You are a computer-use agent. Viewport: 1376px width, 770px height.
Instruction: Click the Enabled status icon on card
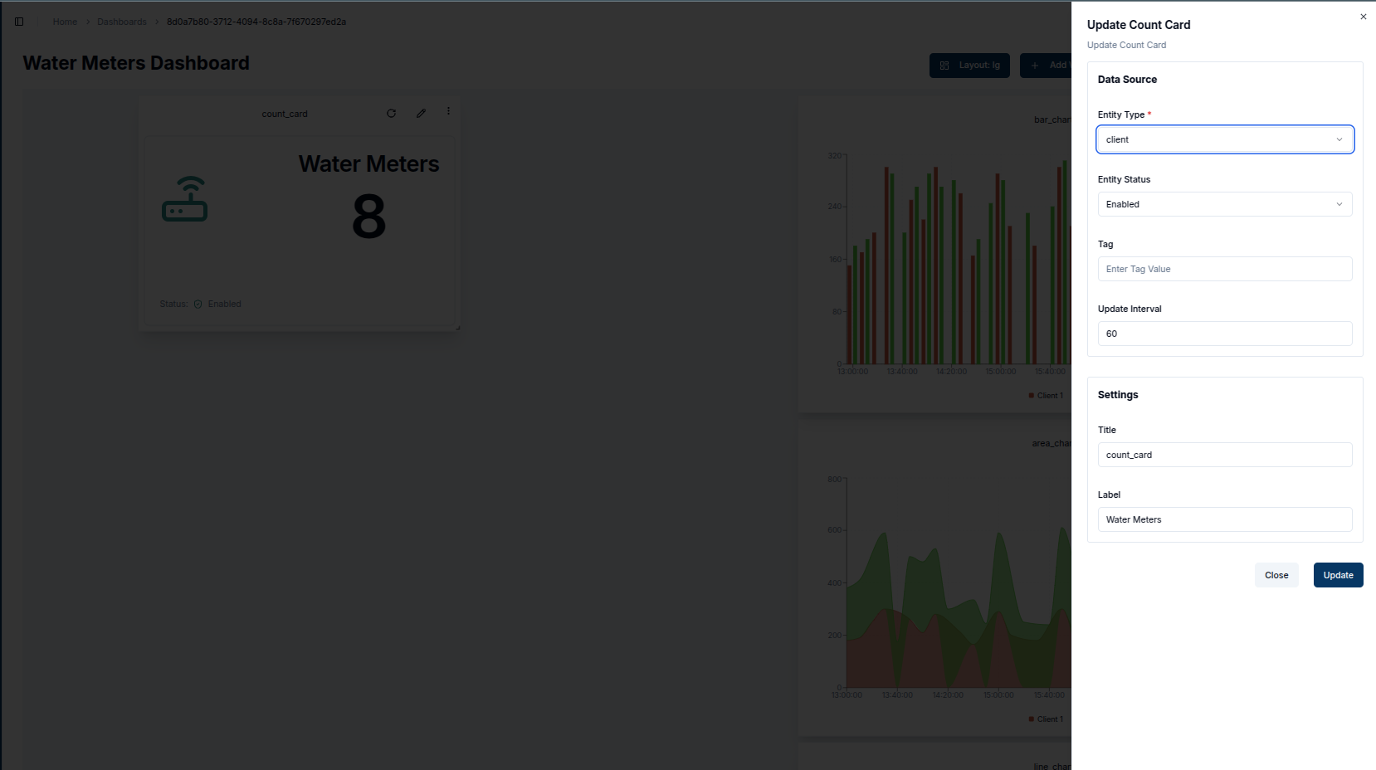coord(198,304)
